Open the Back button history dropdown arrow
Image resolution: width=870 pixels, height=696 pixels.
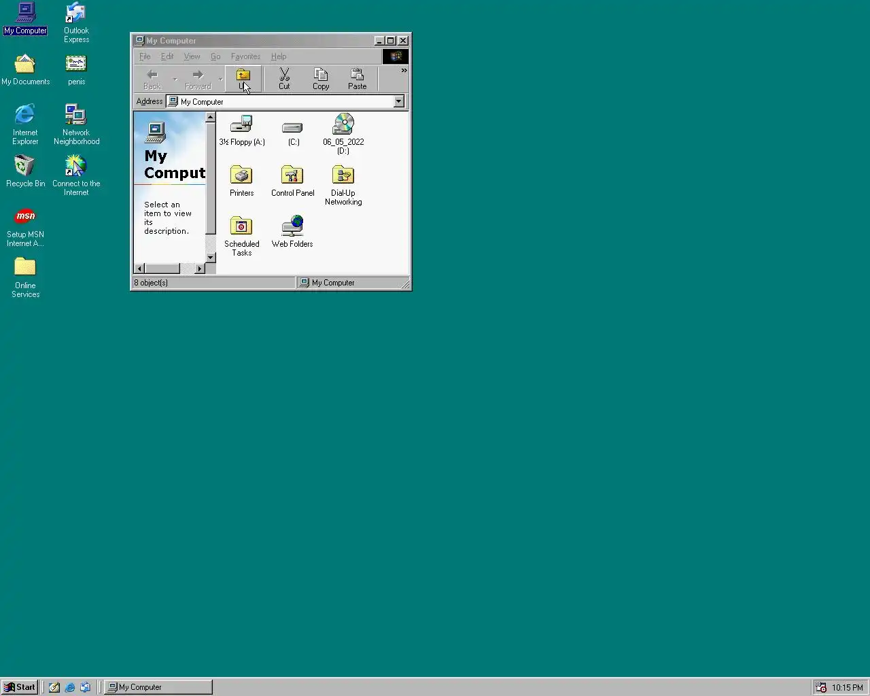tap(175, 80)
